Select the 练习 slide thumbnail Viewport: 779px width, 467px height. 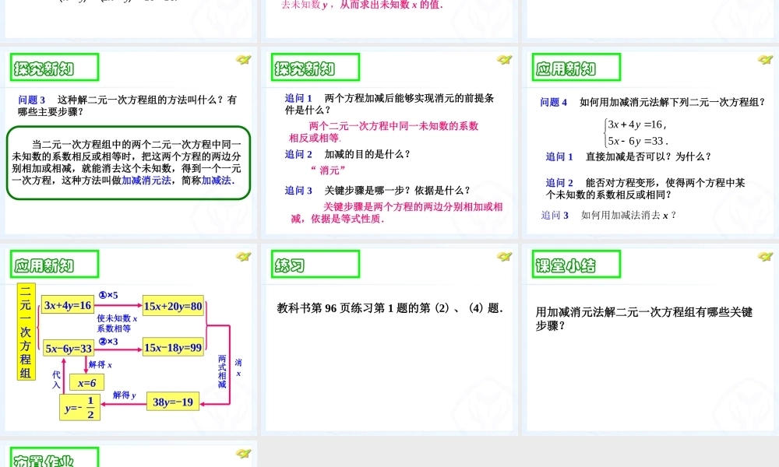[389, 340]
